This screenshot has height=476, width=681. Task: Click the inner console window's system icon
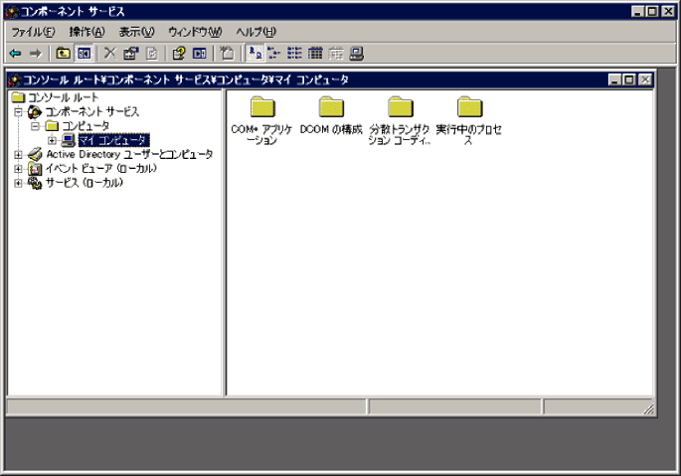tap(15, 79)
